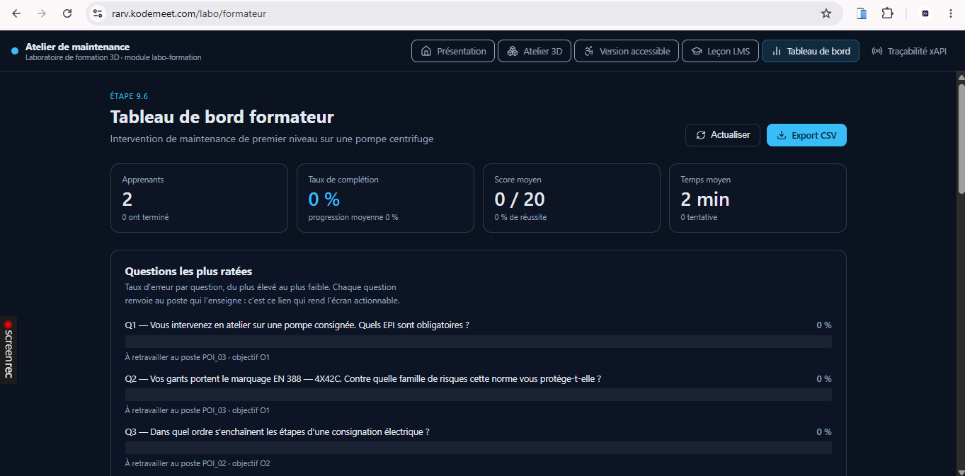Screen dimensions: 965x476
Task: Click the Atelier de maintenance title
Action: pyautogui.click(x=77, y=47)
